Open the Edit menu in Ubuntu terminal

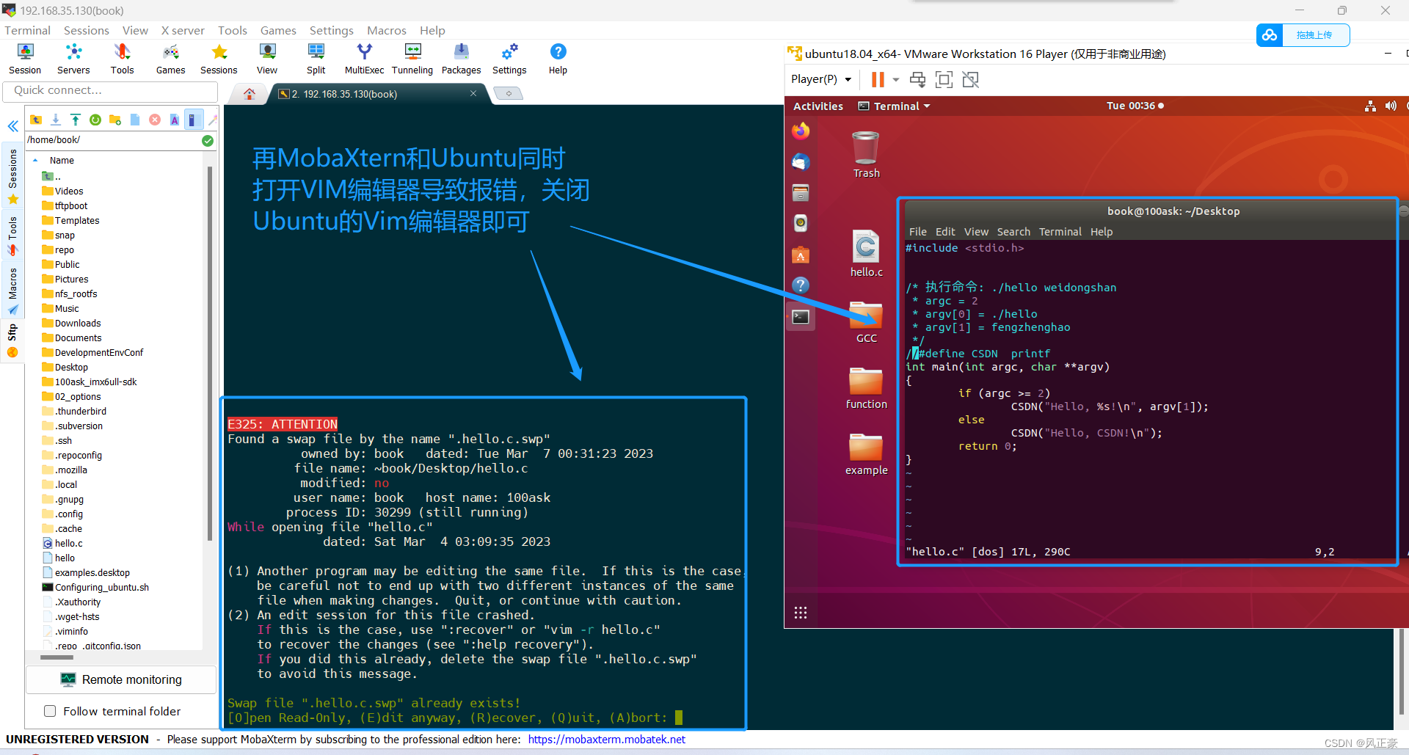coord(945,232)
